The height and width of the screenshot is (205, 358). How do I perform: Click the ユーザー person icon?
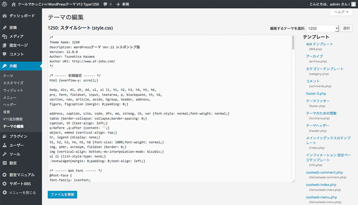(5, 145)
